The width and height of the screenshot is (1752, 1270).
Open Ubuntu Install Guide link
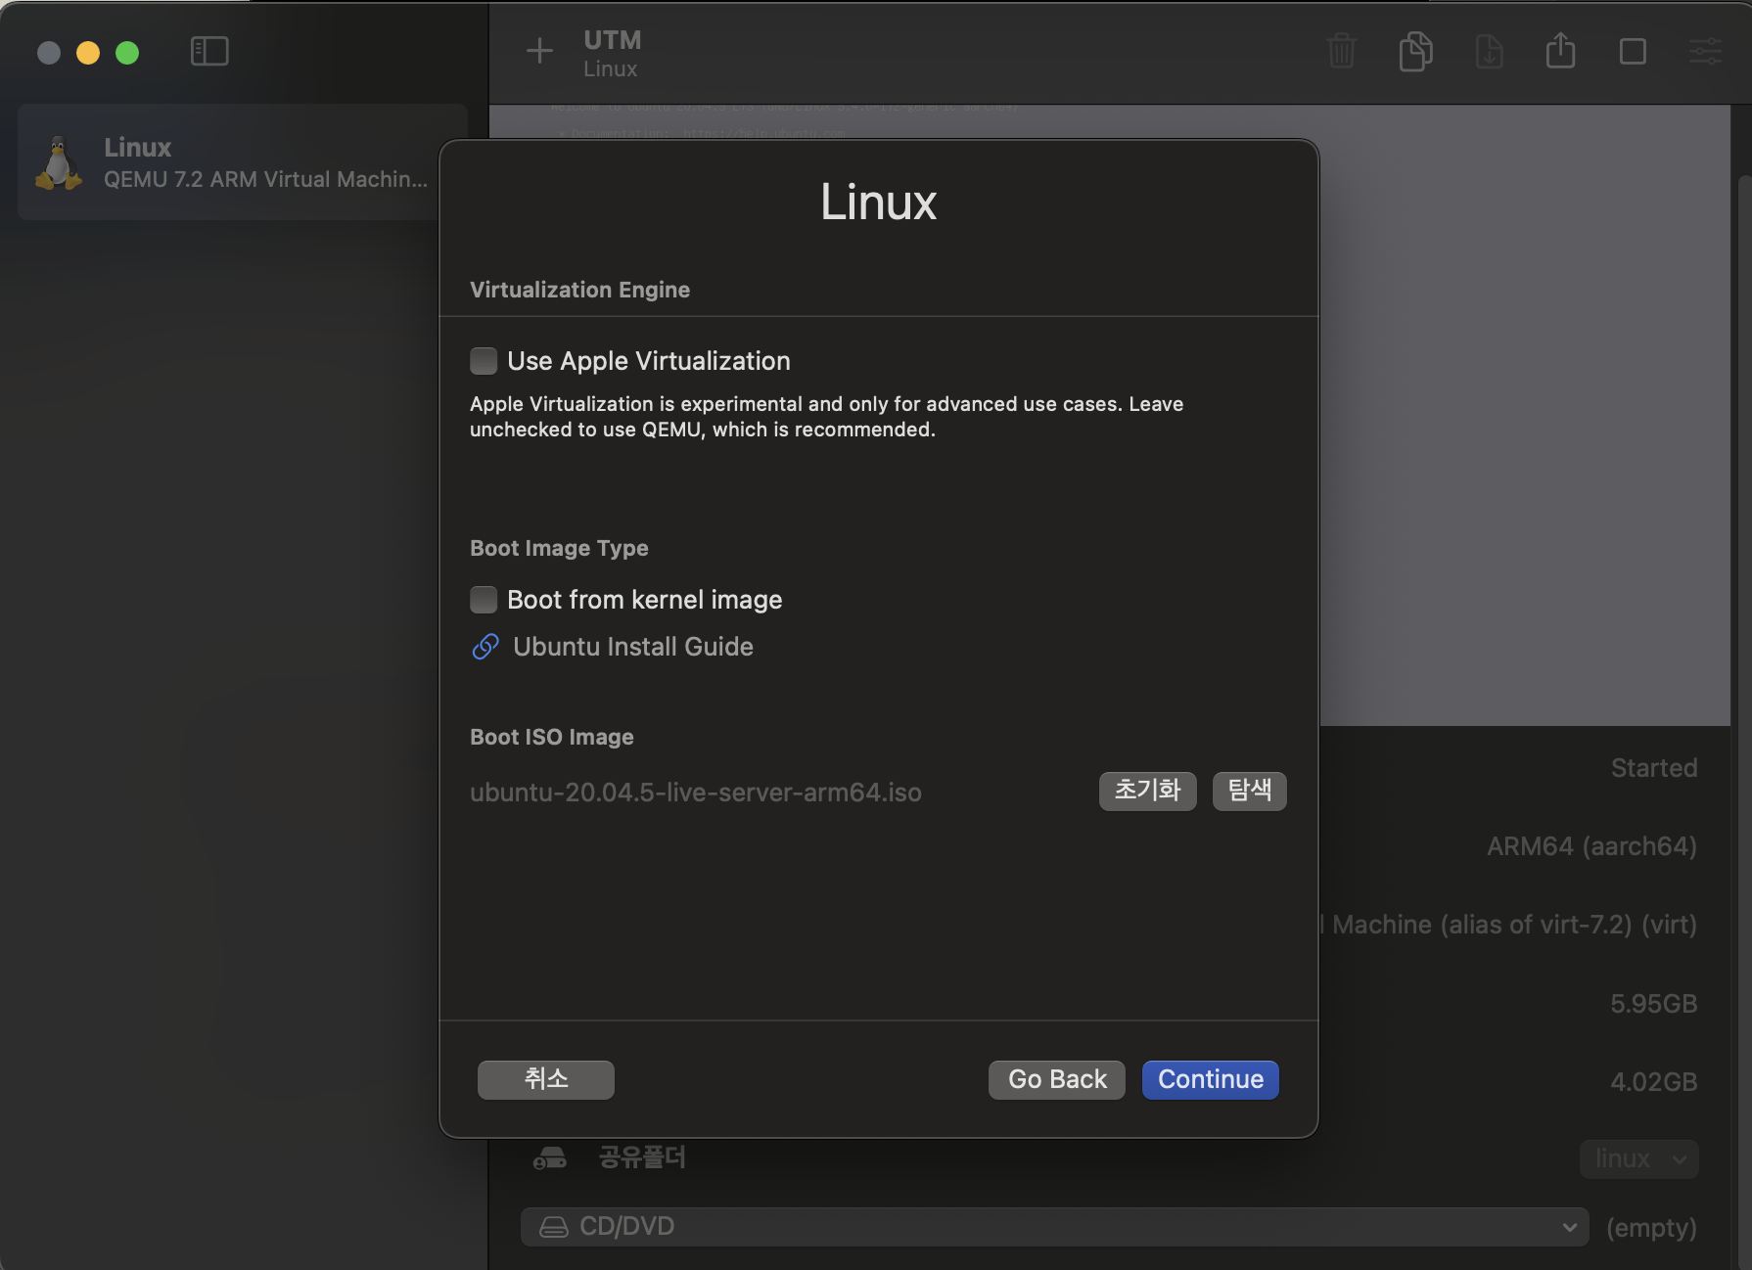(x=633, y=647)
